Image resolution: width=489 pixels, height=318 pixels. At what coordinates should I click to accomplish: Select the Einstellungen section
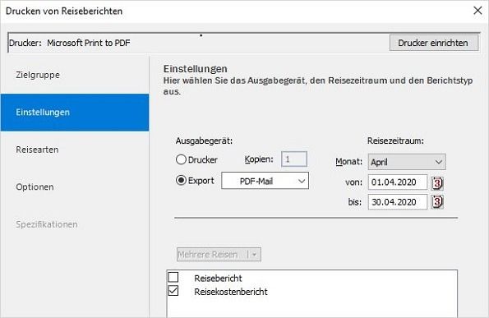click(75, 113)
